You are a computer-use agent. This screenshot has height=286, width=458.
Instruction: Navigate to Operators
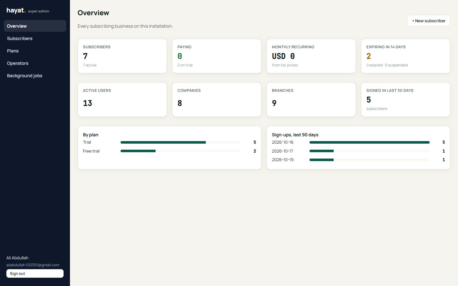[x=35, y=63]
